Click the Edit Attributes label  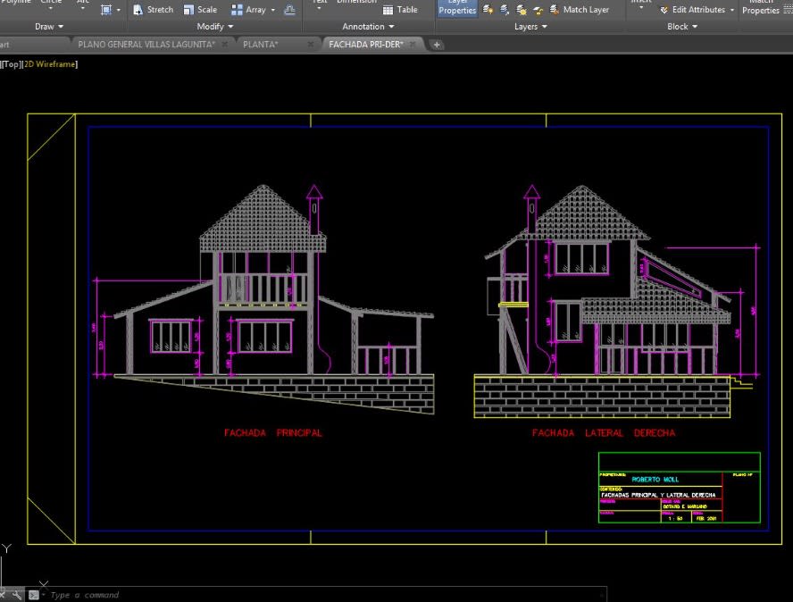click(x=698, y=10)
